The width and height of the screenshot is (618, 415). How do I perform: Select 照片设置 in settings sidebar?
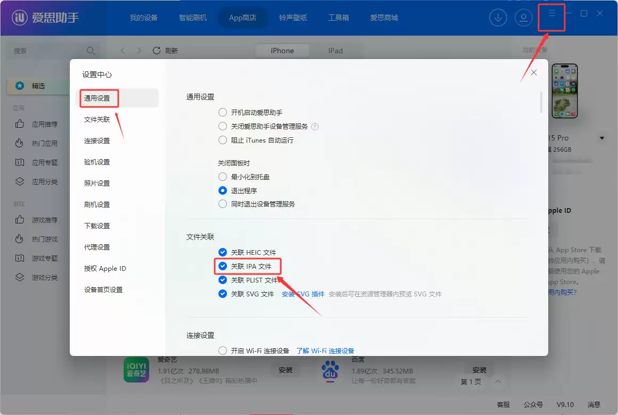point(97,183)
